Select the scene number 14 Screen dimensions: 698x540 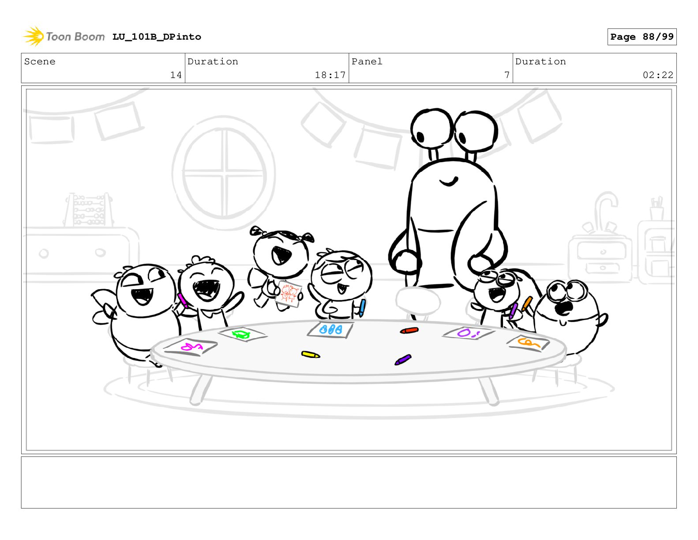[x=176, y=75]
